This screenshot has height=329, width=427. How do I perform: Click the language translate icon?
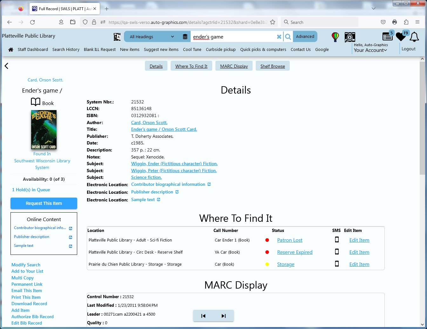click(117, 37)
